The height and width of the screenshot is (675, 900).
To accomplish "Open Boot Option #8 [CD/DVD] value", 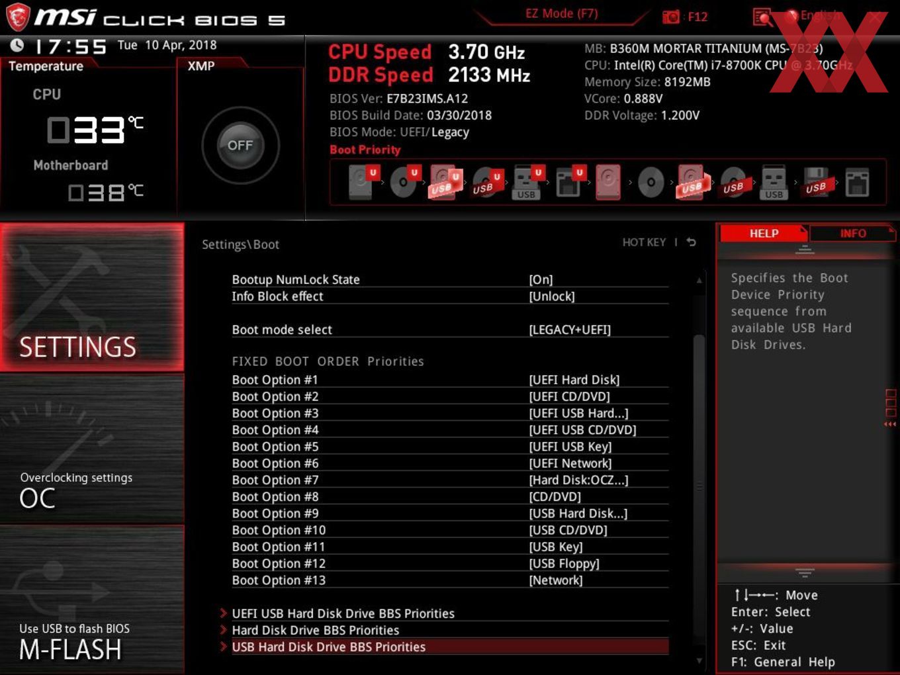I will click(x=555, y=497).
